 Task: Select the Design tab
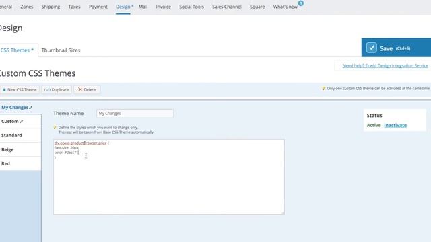click(123, 7)
